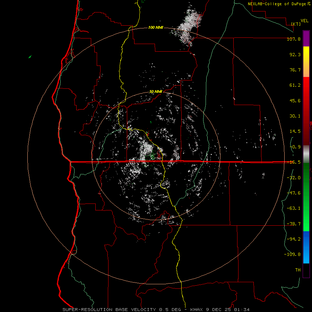Click the VEL legend title
Viewport: 312px width, 312px height.
304,21
